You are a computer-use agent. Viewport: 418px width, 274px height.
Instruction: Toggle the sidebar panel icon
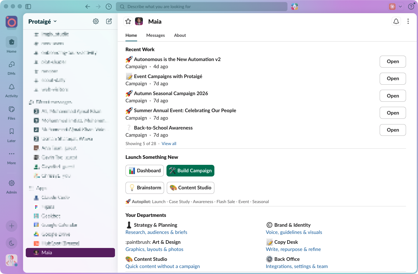28,7
